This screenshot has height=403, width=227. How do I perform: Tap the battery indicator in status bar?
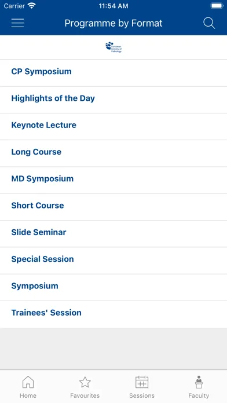217,6
